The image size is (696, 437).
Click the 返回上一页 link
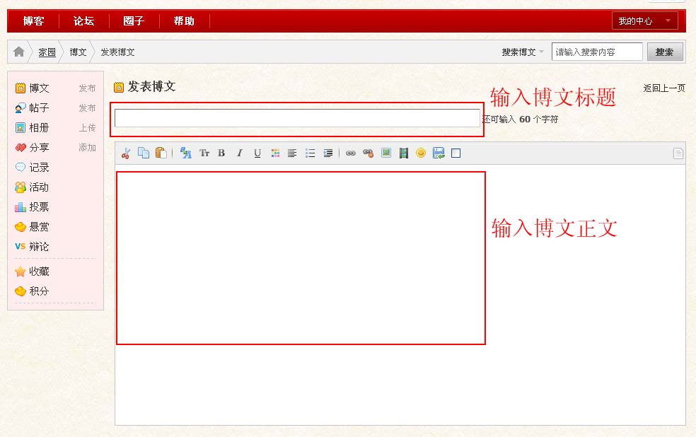click(x=663, y=88)
